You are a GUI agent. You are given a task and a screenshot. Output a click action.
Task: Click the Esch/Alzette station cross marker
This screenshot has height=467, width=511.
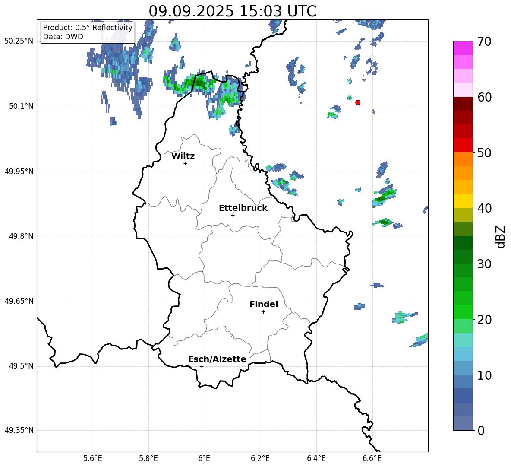click(202, 366)
